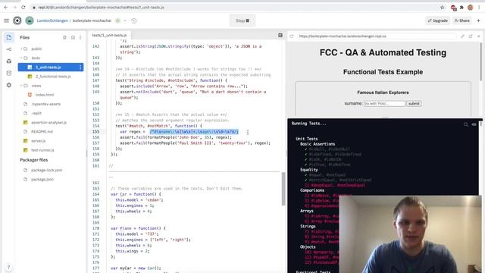
Task: Focus the surname input field
Action: (x=384, y=104)
